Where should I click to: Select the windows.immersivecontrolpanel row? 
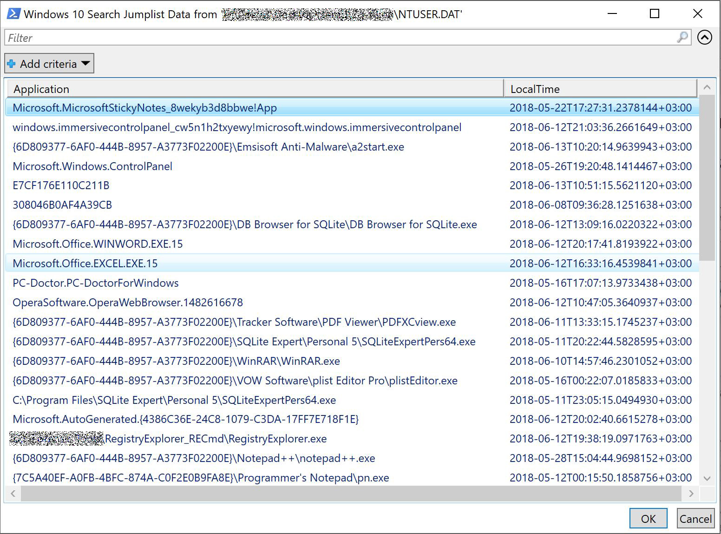(x=352, y=127)
